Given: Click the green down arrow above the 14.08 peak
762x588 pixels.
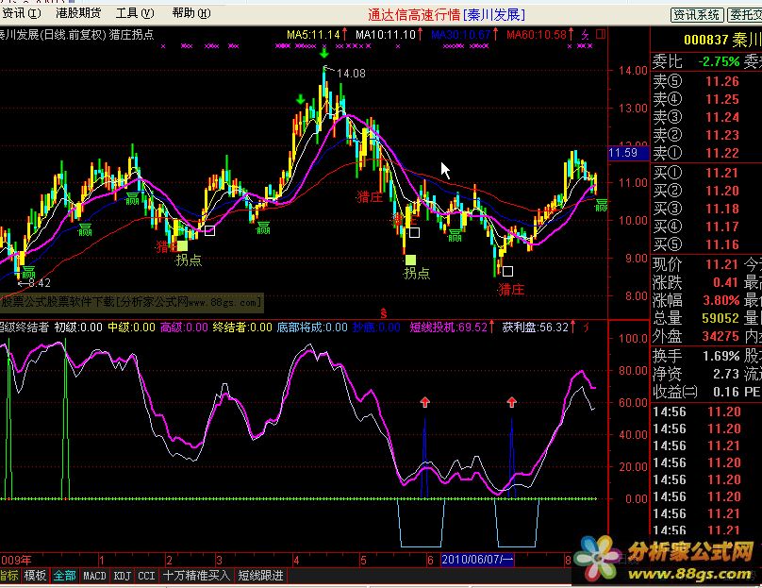Looking at the screenshot, I should 324,52.
